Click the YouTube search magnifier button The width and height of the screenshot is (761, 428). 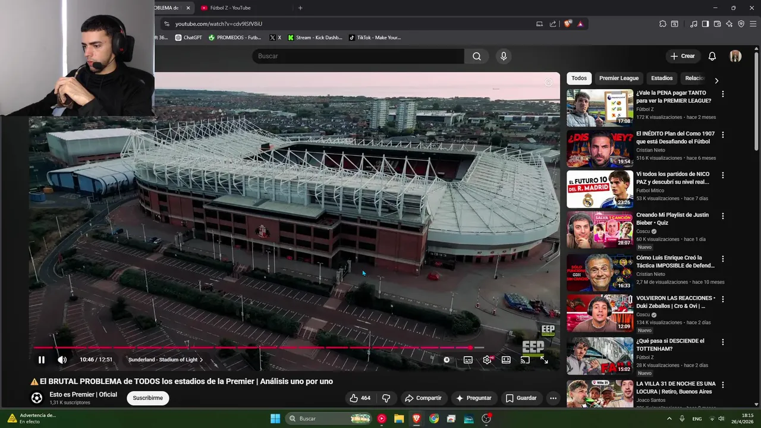[477, 56]
